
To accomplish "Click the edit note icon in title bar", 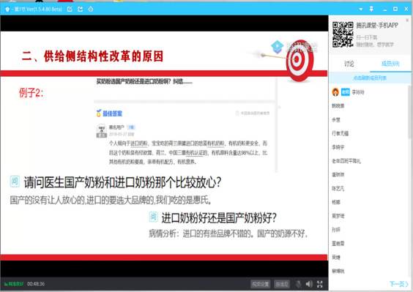I will coord(70,10).
